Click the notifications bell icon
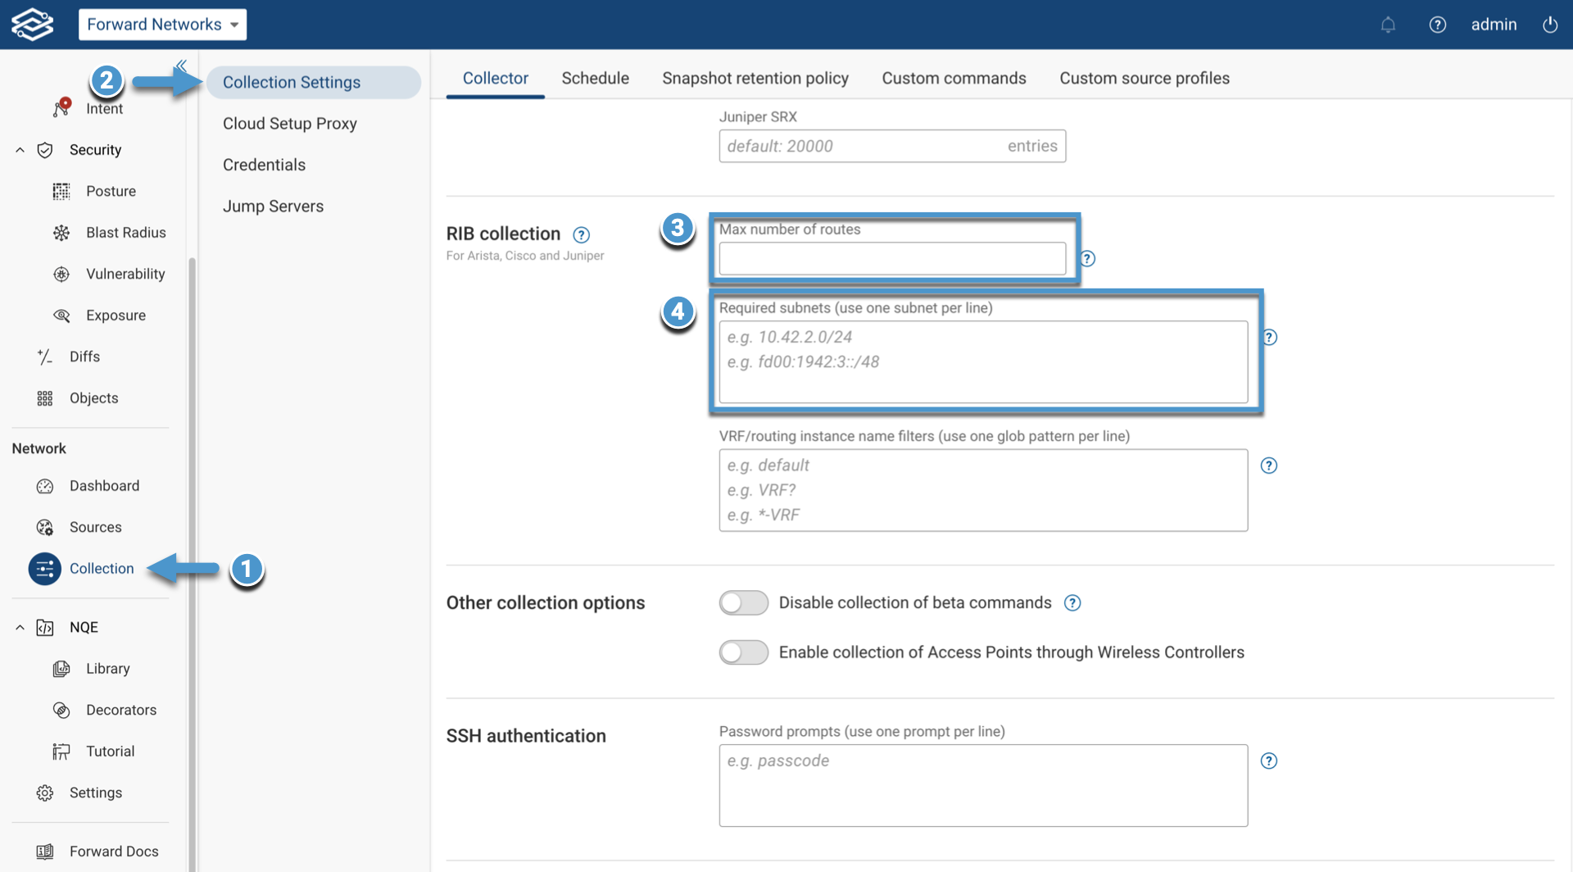Viewport: 1573px width, 872px height. click(x=1388, y=25)
